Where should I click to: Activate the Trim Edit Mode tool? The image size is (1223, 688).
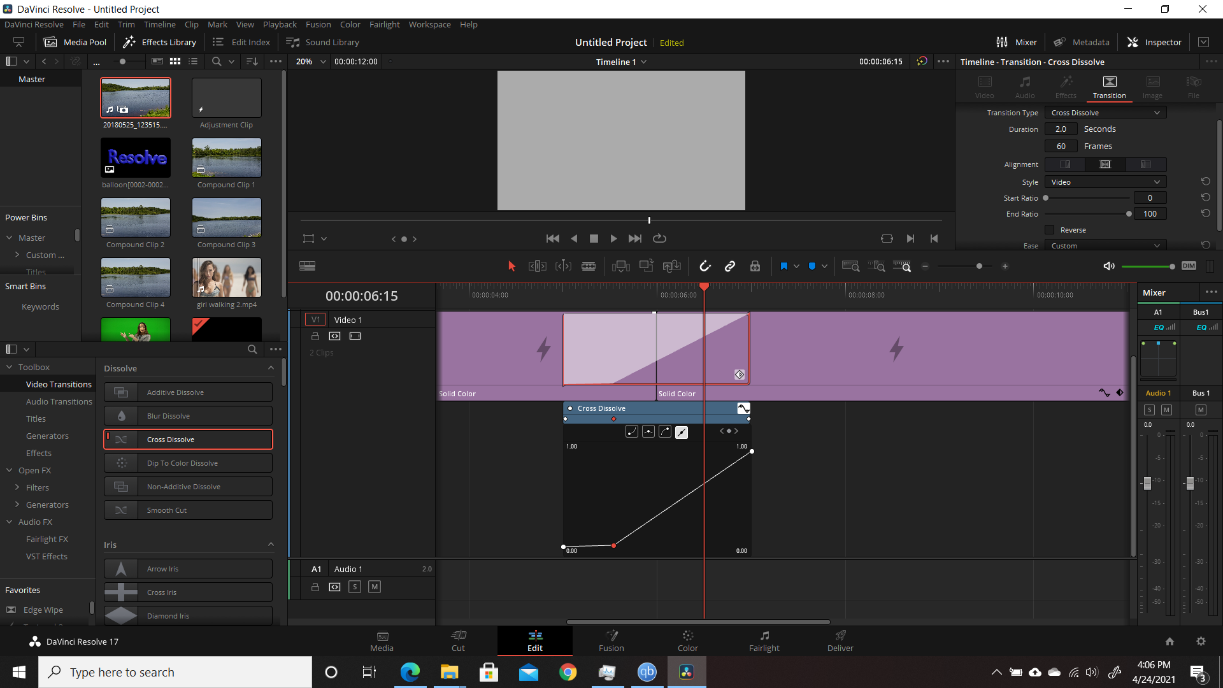coord(538,266)
